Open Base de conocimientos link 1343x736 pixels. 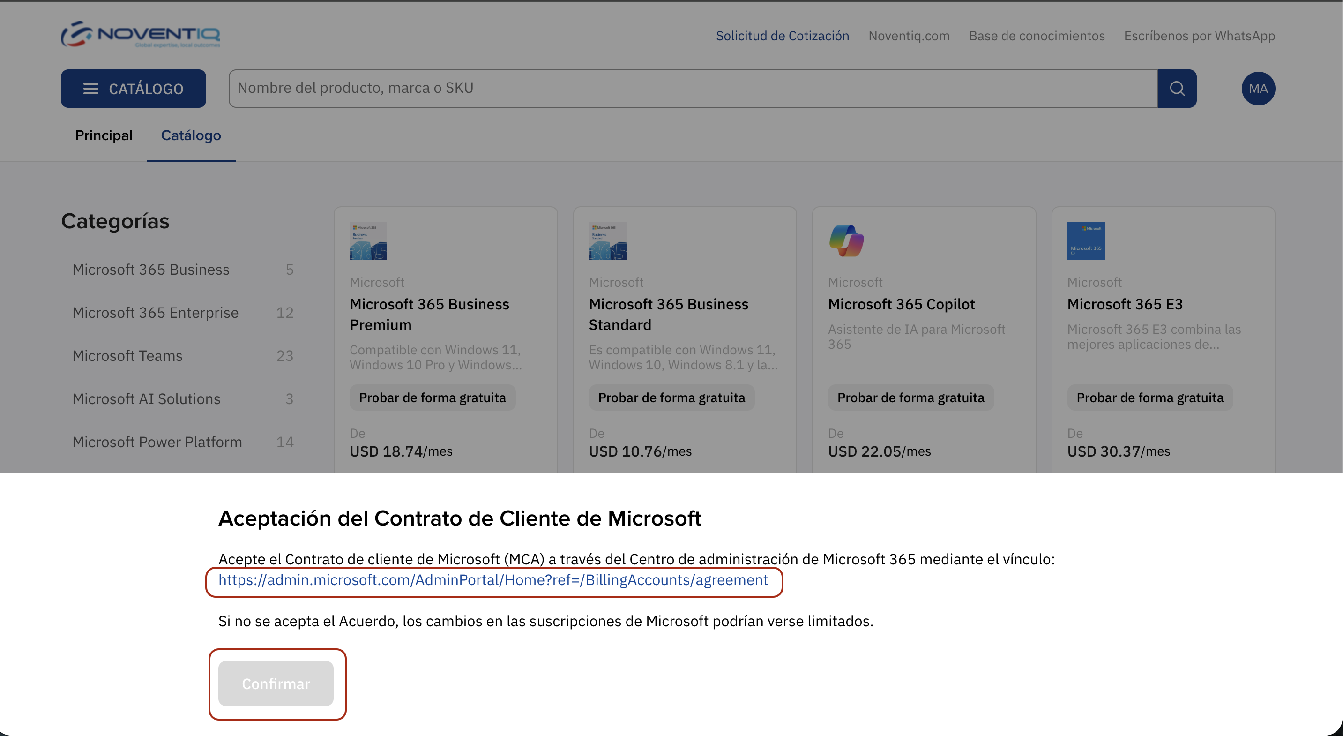(x=1037, y=36)
